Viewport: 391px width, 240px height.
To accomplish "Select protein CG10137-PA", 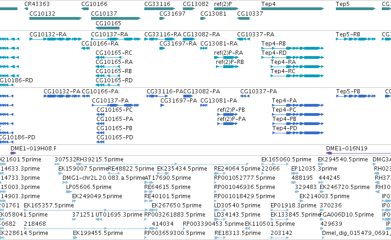I will [x=115, y=106].
